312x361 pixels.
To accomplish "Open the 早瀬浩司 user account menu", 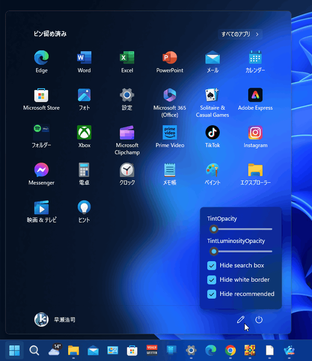I will click(55, 320).
